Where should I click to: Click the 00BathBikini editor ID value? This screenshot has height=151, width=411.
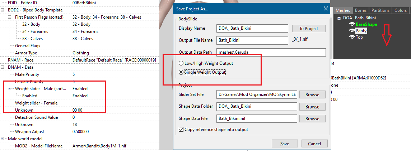84,3
